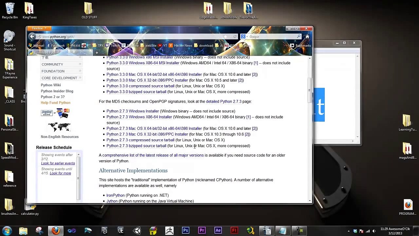Image resolution: width=419 pixels, height=236 pixels.
Task: Open the Jython link
Action: click(x=112, y=201)
